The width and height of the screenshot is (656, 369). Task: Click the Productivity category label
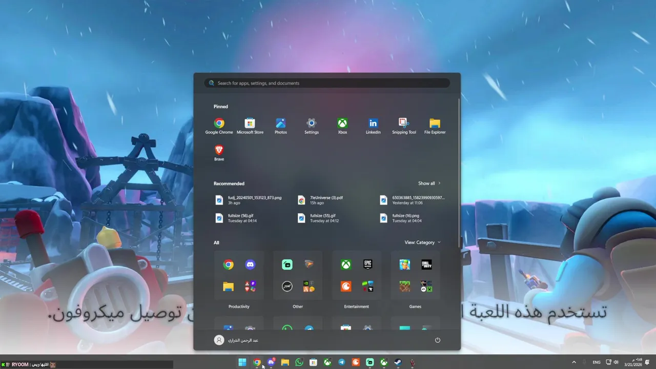click(x=239, y=306)
